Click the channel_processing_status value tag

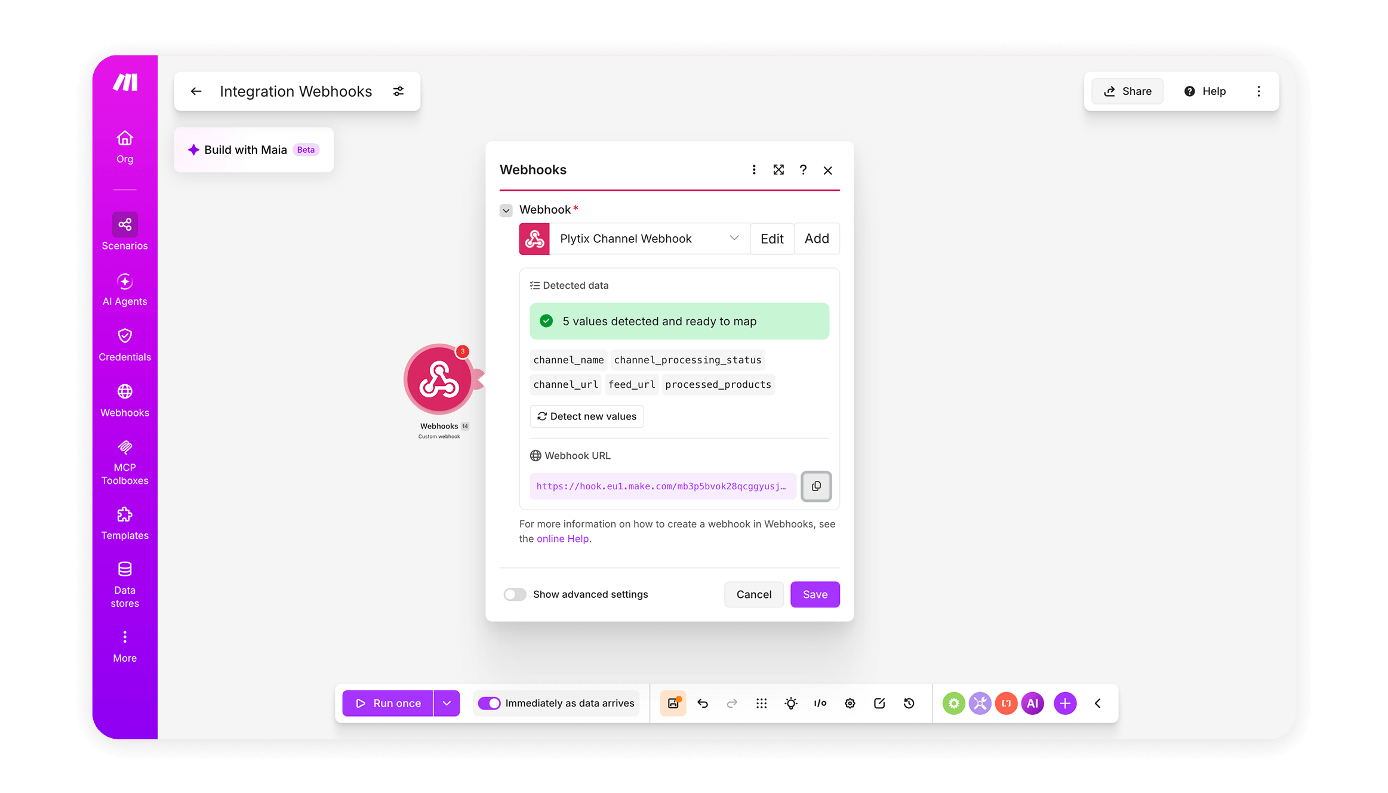(688, 360)
